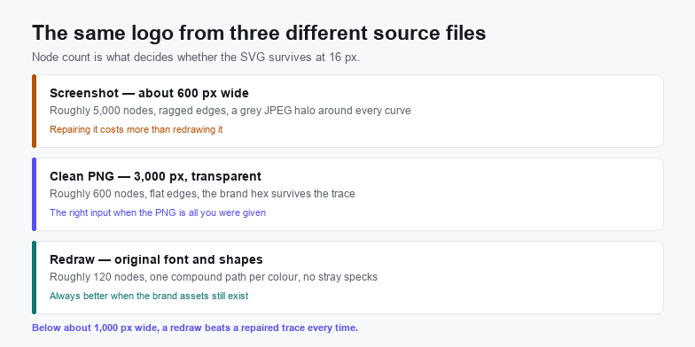Screen dimensions: 695x347
Task: Click "Always better when the brand assets still exist"
Action: click(x=149, y=296)
